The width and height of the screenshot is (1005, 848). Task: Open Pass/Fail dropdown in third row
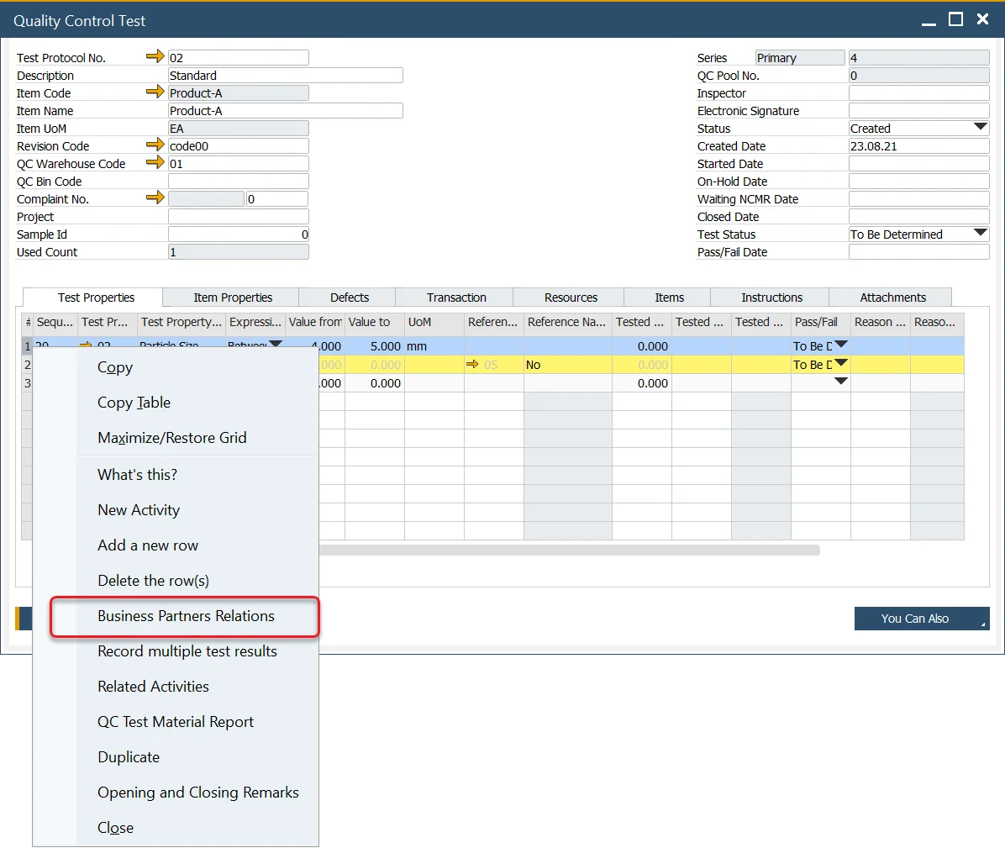pyautogui.click(x=840, y=382)
